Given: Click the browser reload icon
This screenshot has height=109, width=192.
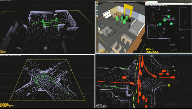Looking at the screenshot, I should (x=149, y=4).
